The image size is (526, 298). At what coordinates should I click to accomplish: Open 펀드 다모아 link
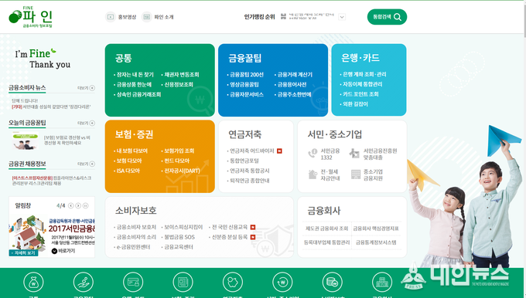[176, 161]
